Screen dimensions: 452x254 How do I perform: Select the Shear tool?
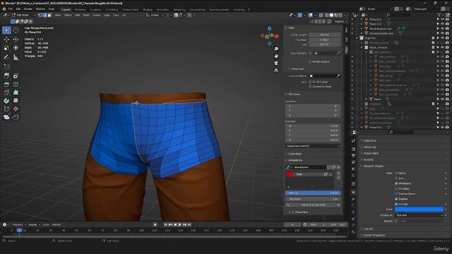tap(6, 117)
